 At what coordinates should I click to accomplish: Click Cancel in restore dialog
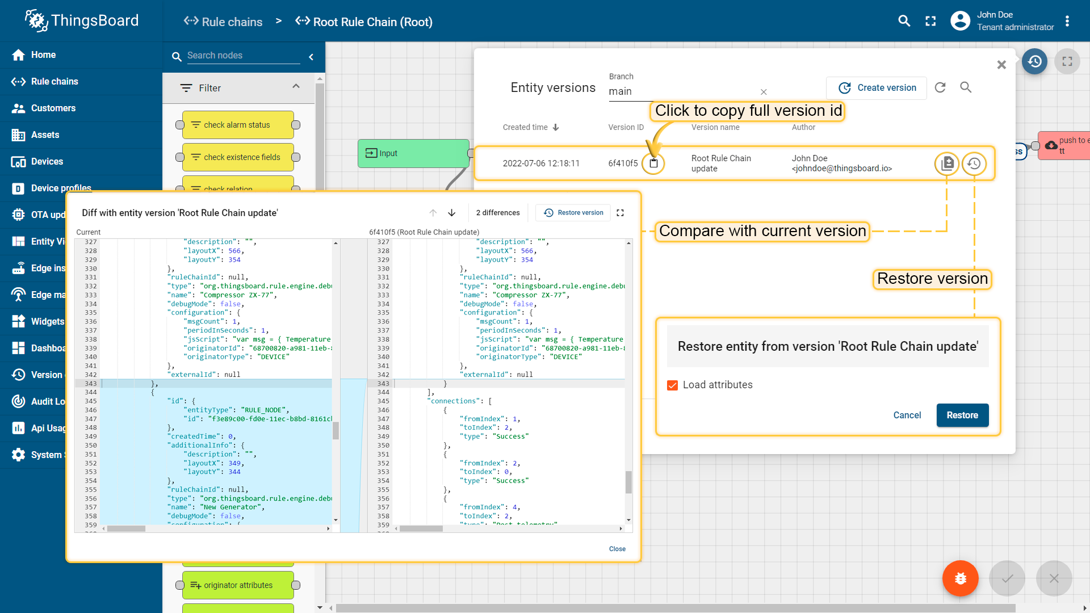point(907,415)
